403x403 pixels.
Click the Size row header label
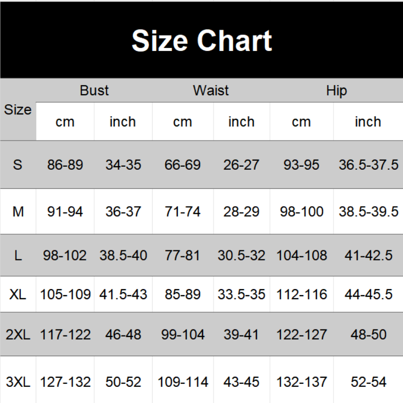18,110
